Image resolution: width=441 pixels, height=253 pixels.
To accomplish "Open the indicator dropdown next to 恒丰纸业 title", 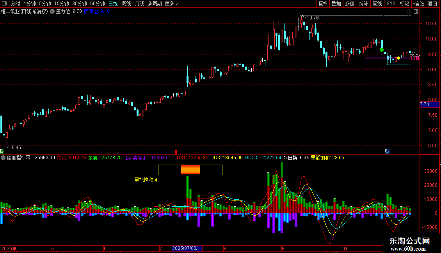I will click(x=52, y=12).
